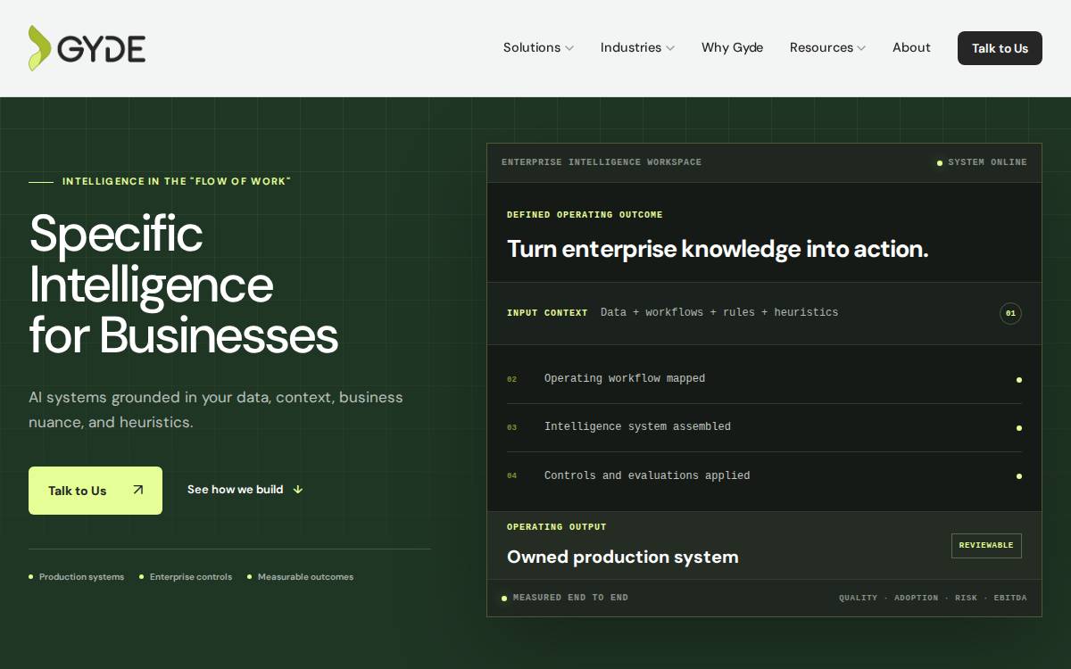The height and width of the screenshot is (669, 1071).
Task: Click the Measured End to End label
Action: click(x=566, y=598)
